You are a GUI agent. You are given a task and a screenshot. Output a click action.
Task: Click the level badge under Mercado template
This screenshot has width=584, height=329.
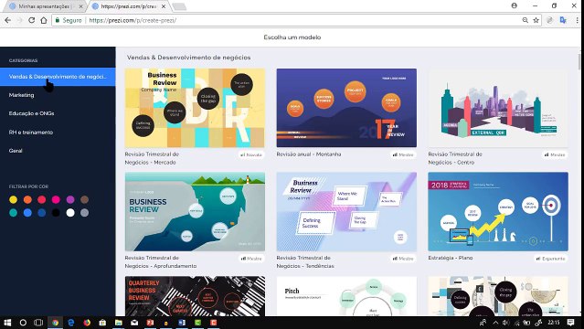[x=251, y=154]
